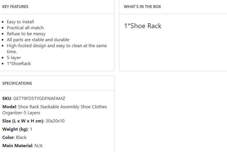Click the N/A main material value
This screenshot has width=227, height=152.
(x=39, y=146)
